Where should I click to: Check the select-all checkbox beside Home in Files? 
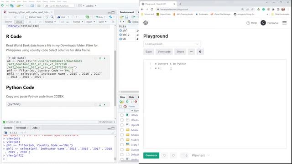click(x=120, y=106)
